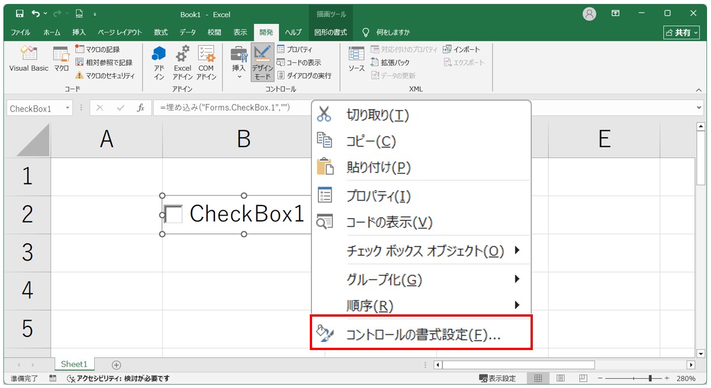
Task: Open the Macros (マクロ) dialog
Action: click(61, 59)
